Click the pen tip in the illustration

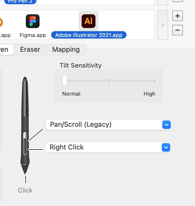(25, 172)
